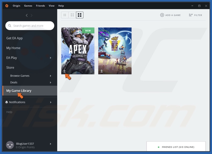Go forward with the right navigation arrow

(31, 15)
